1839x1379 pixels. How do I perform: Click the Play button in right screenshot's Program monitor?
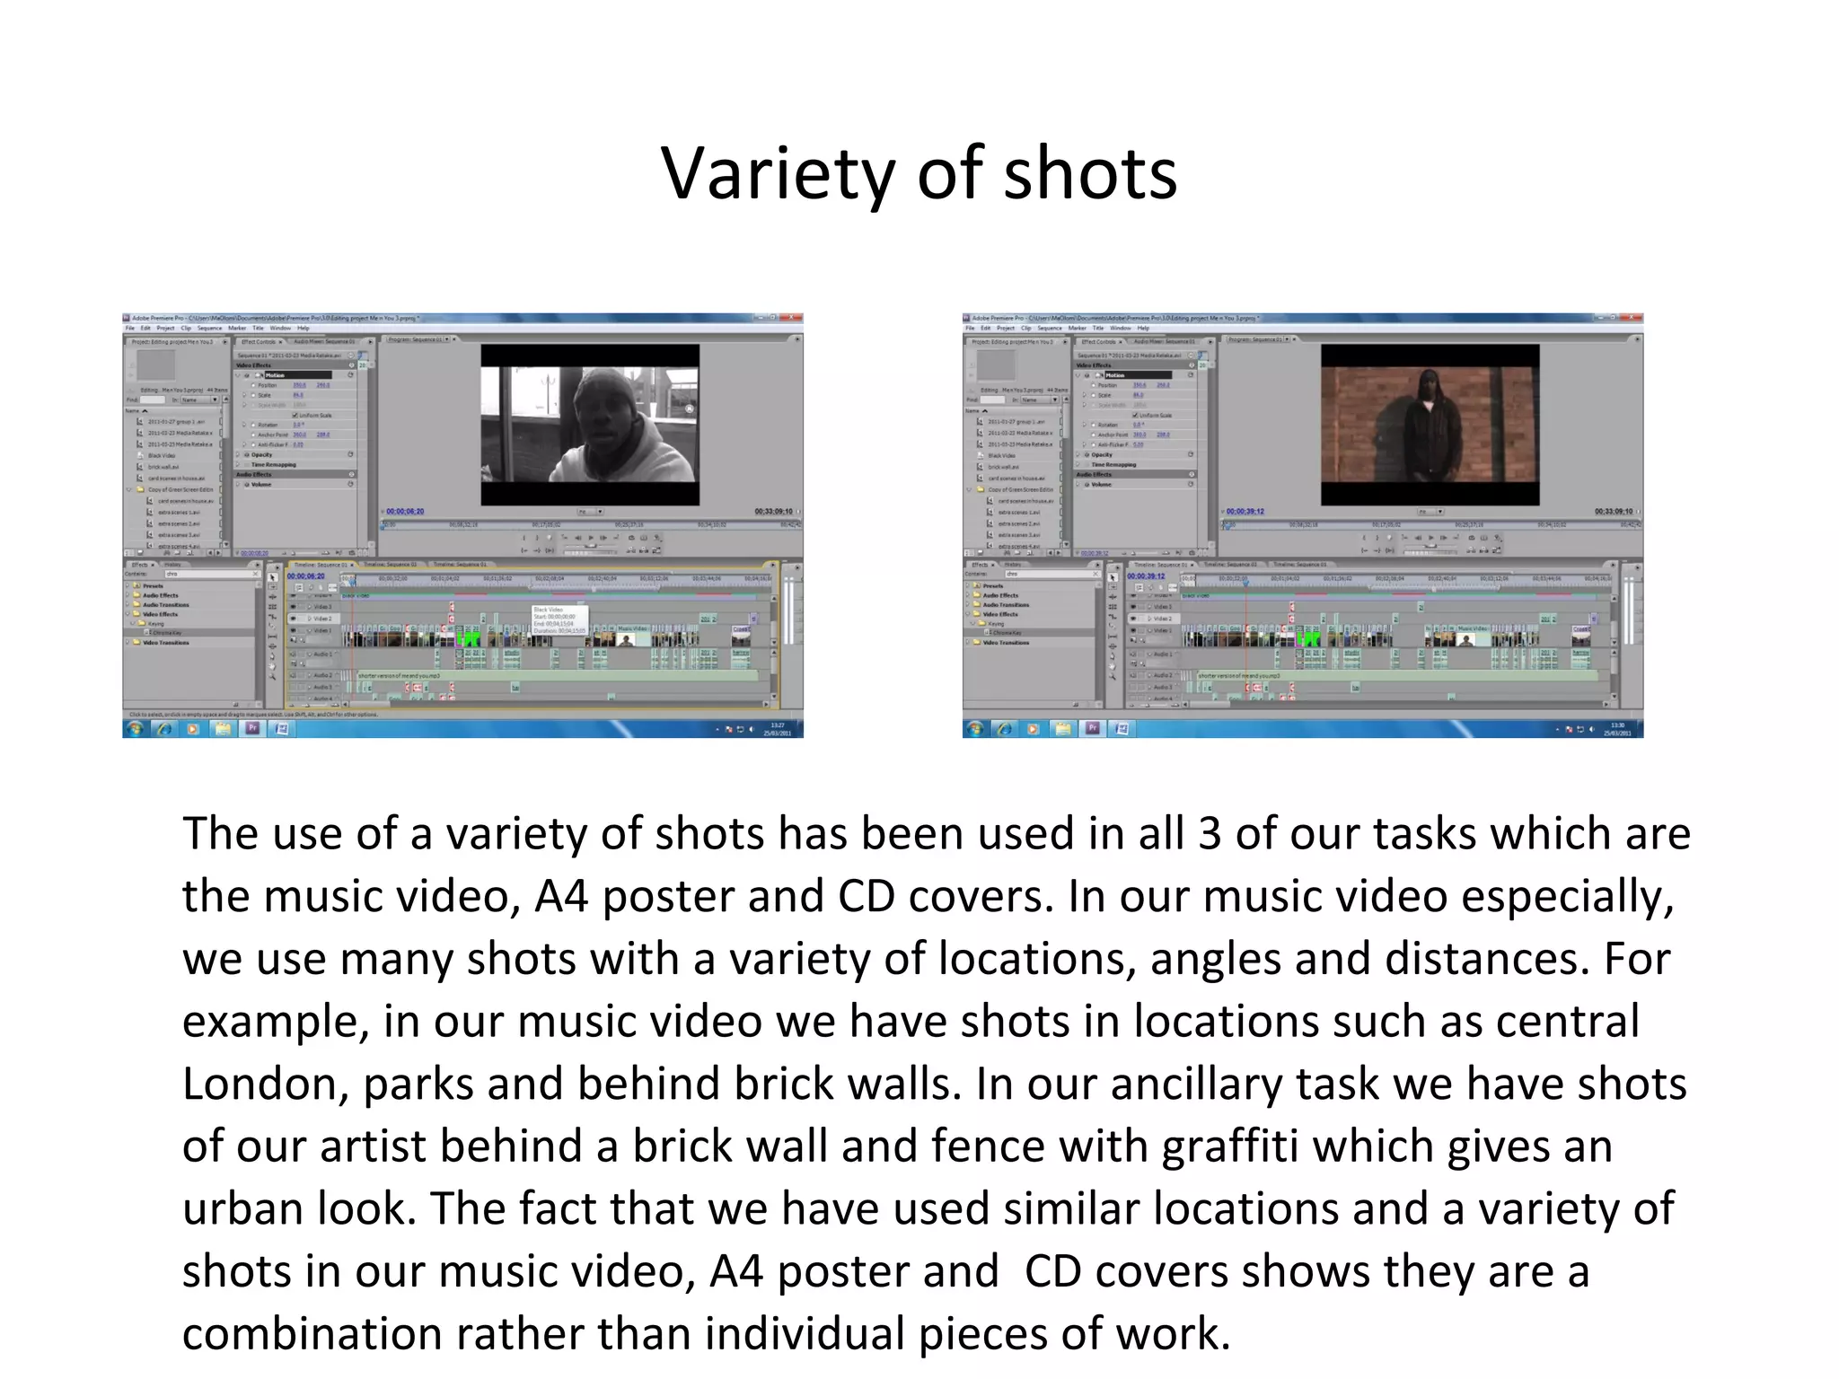tap(1431, 538)
